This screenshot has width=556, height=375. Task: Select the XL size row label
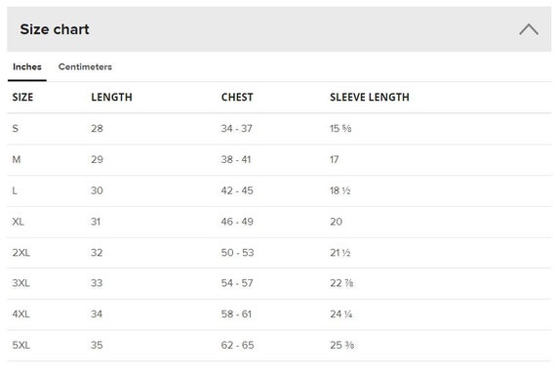pyautogui.click(x=19, y=222)
